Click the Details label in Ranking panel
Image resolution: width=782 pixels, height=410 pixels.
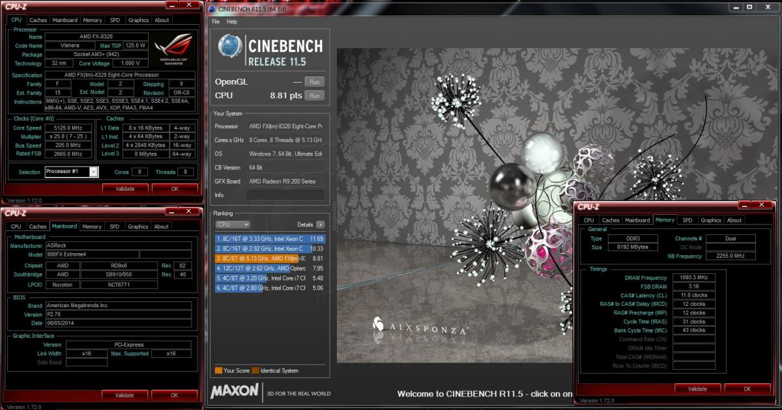[x=305, y=225]
